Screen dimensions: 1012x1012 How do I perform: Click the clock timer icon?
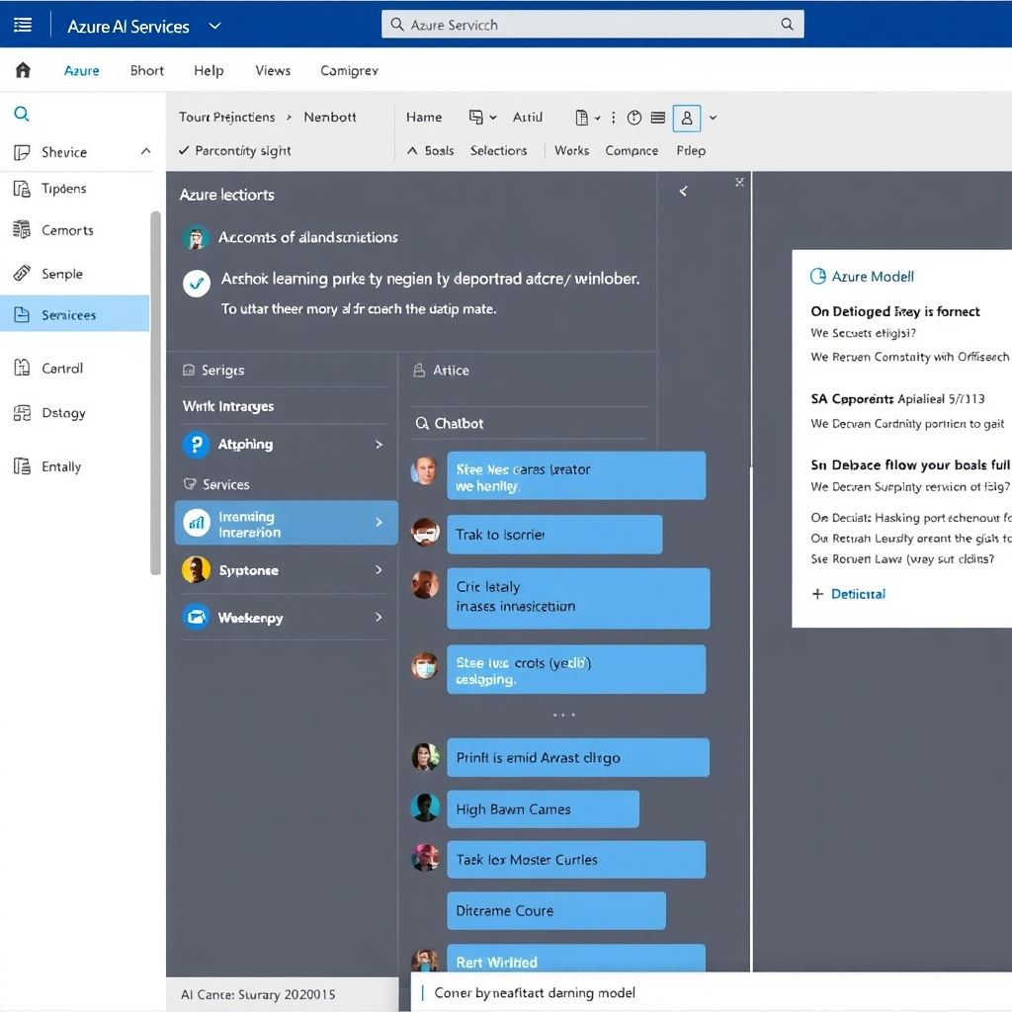pos(634,118)
